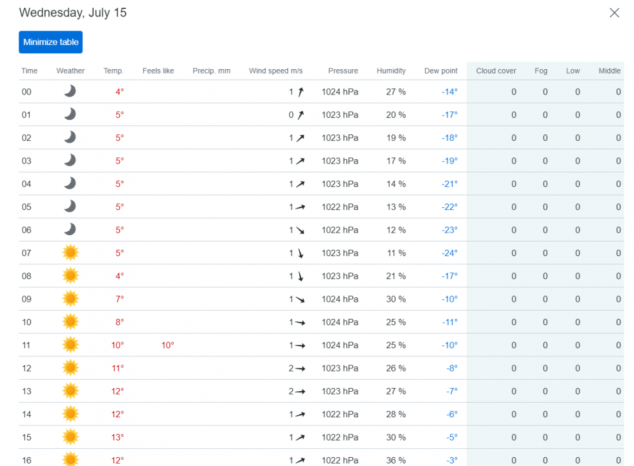634x466 pixels.
Task: Click the Feels like value 10° at hour 11
Action: pos(167,345)
